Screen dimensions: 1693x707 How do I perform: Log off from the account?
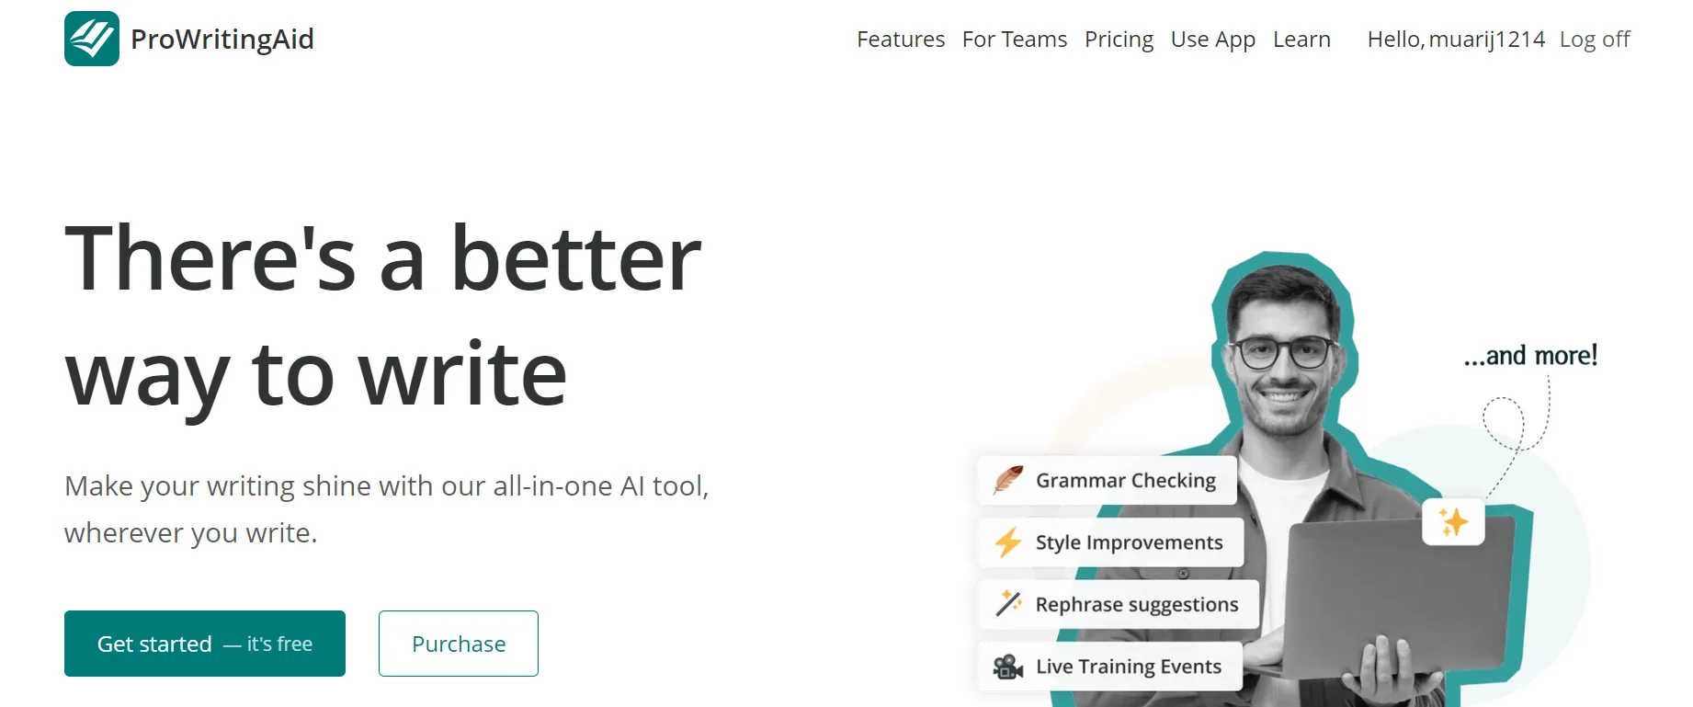coord(1595,40)
